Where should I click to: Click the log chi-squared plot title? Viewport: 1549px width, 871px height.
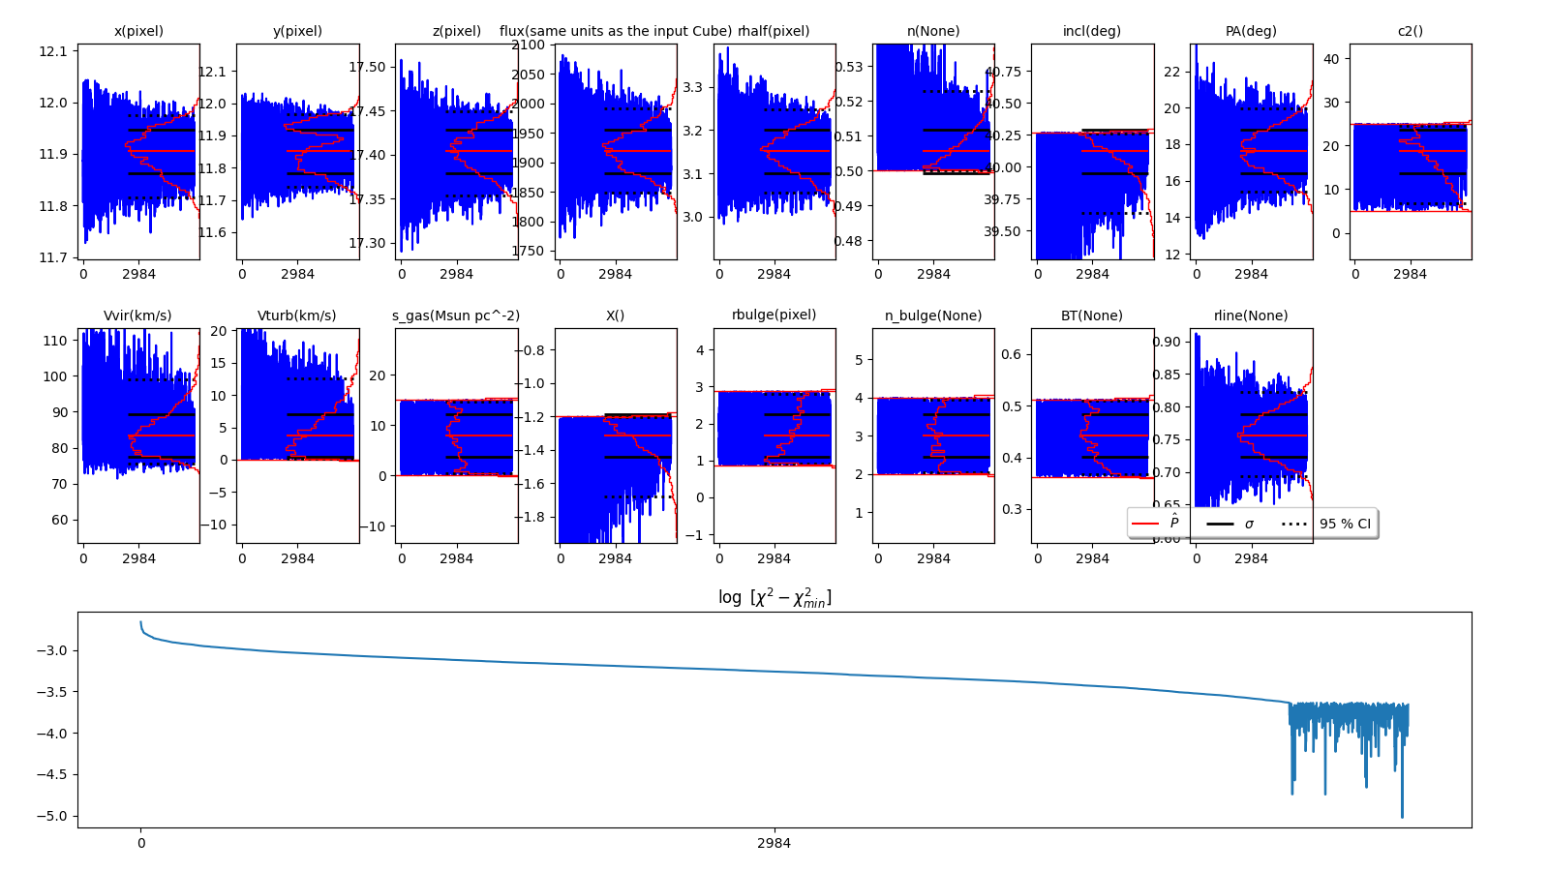[774, 598]
